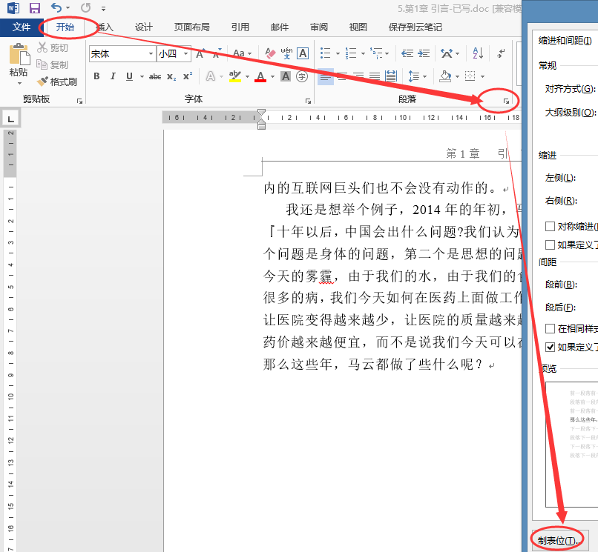Click the Save icon in title bar
598x552 pixels.
click(34, 8)
